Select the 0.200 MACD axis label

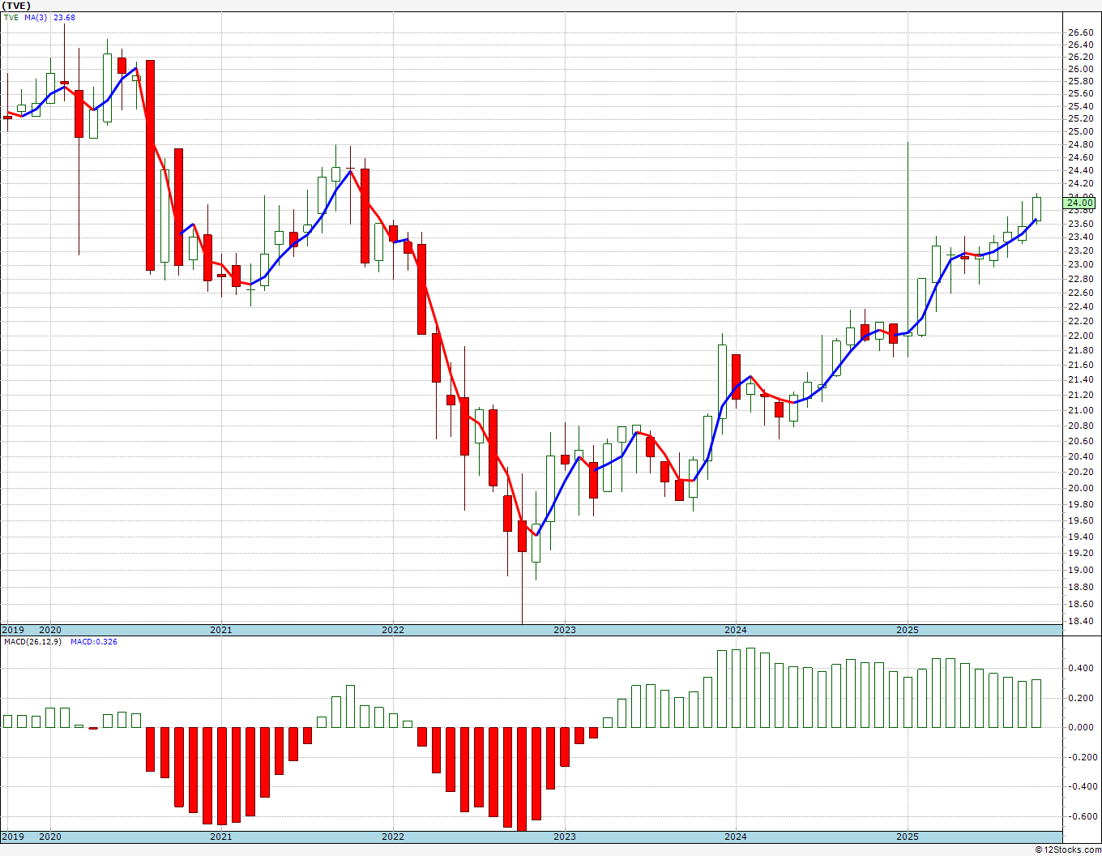(x=1081, y=698)
